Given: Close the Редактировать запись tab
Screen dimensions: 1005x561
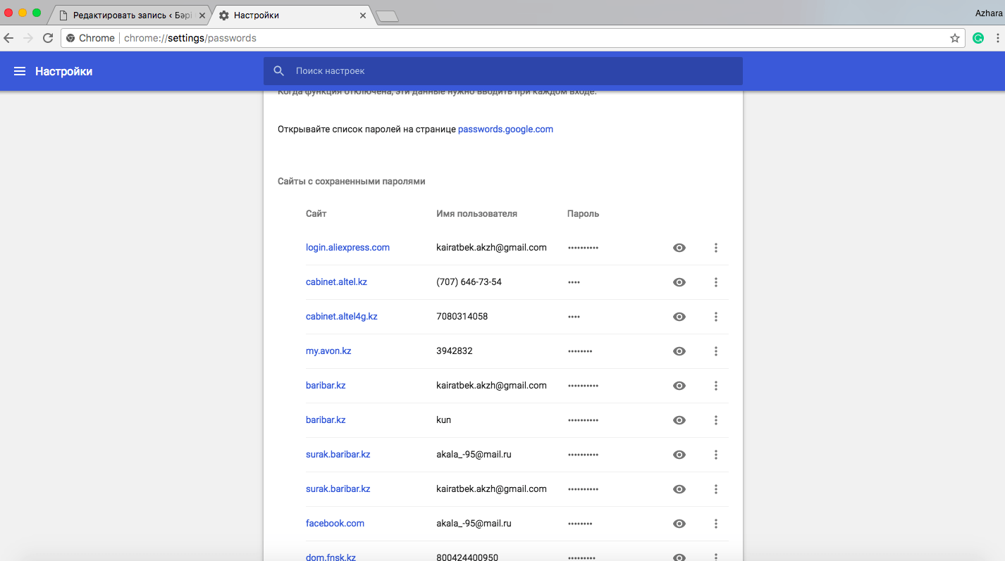Looking at the screenshot, I should pos(202,15).
